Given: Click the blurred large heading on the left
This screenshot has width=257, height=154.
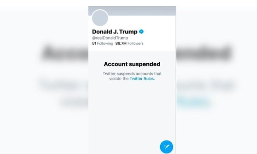Looking at the screenshot, I should tap(65, 53).
